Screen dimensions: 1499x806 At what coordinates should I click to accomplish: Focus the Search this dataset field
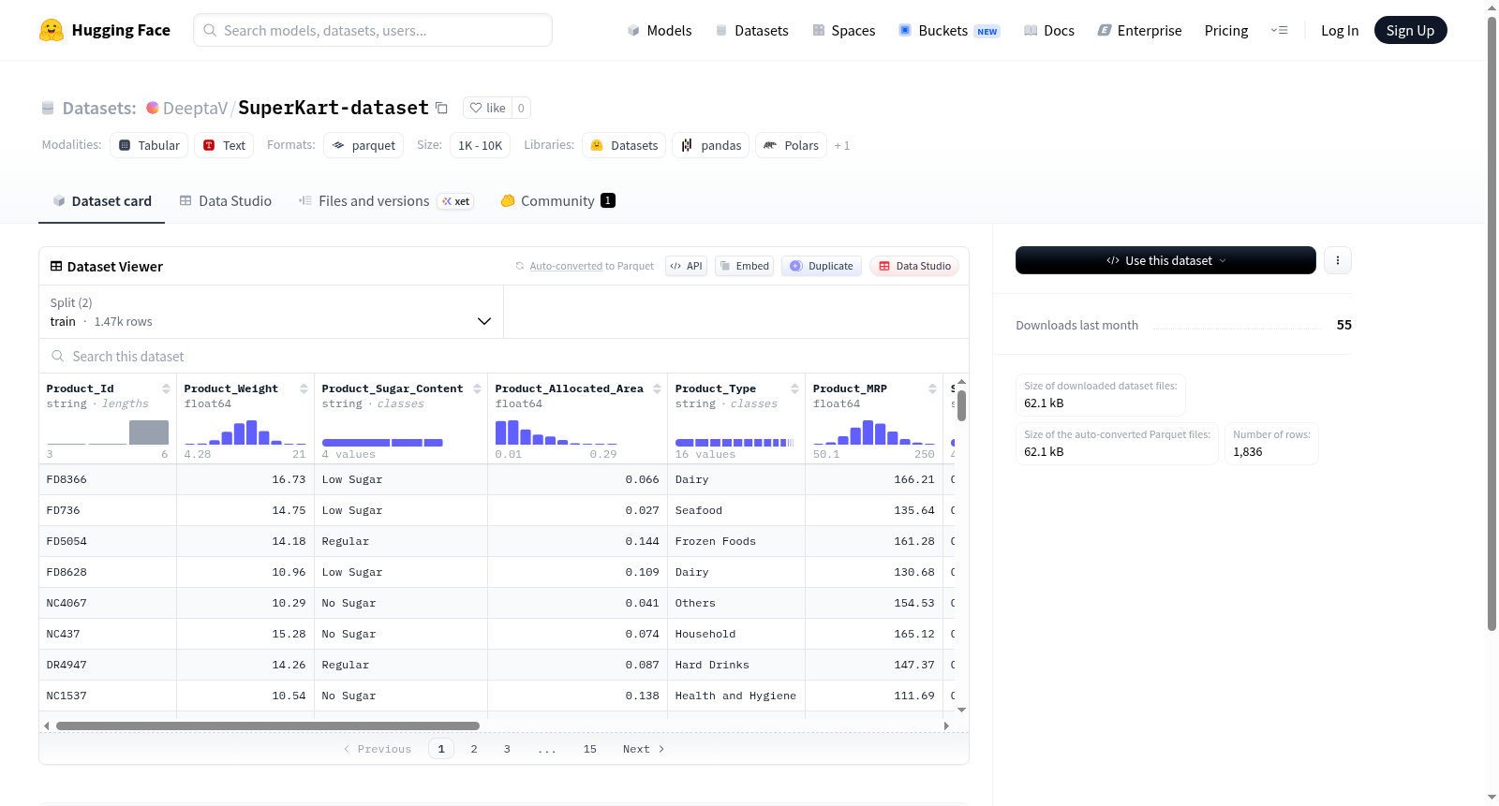point(504,357)
